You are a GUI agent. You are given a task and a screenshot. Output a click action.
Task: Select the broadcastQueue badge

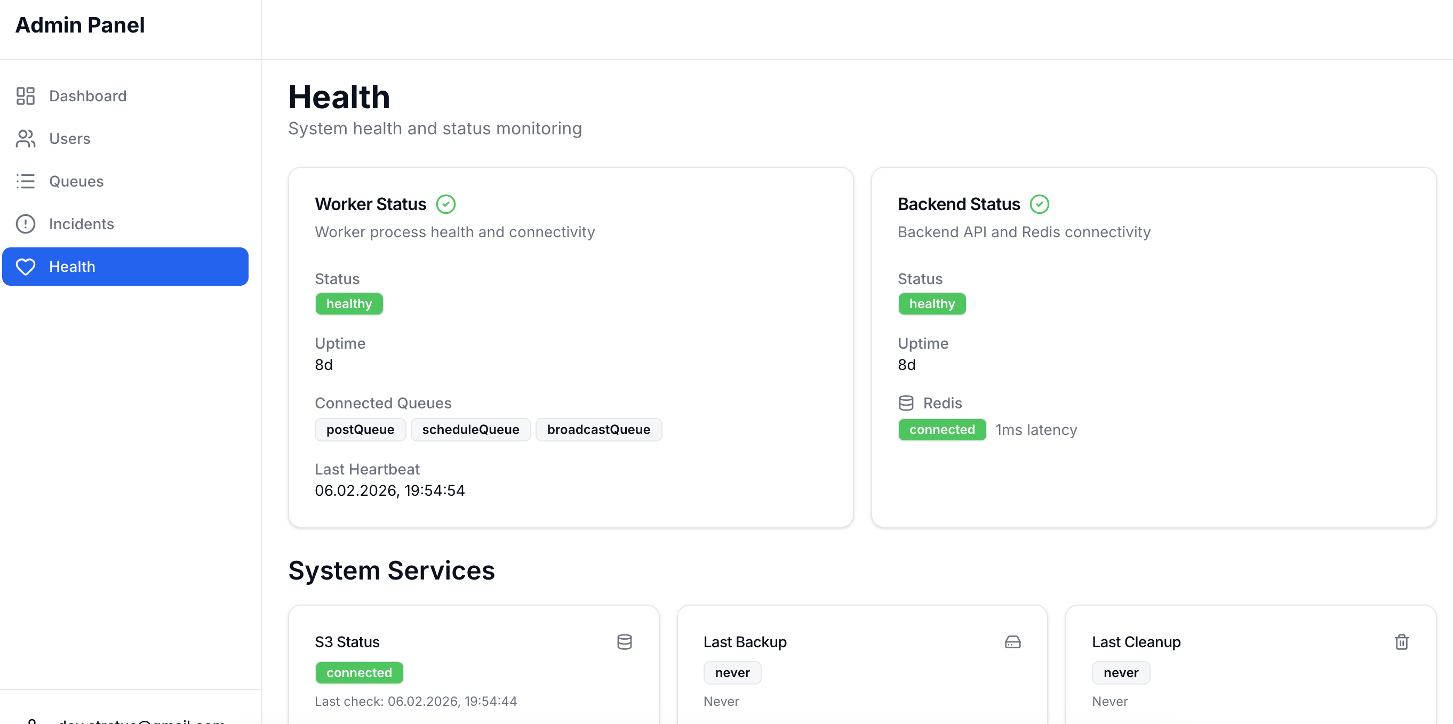coord(598,430)
